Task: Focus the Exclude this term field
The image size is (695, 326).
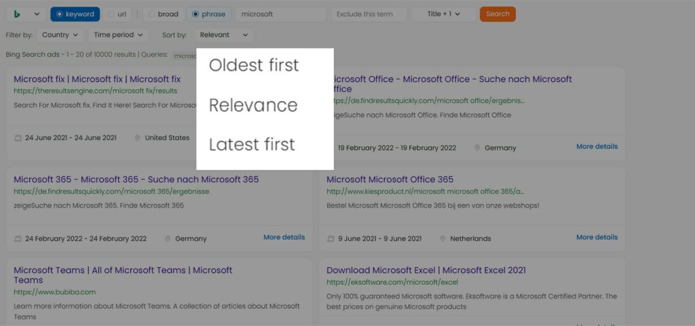Action: 369,14
